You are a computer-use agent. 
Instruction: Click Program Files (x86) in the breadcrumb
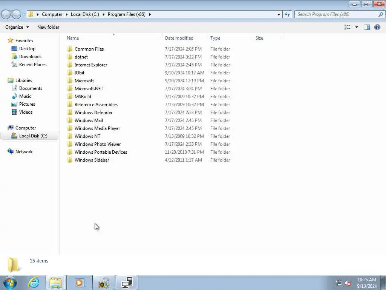(127, 14)
